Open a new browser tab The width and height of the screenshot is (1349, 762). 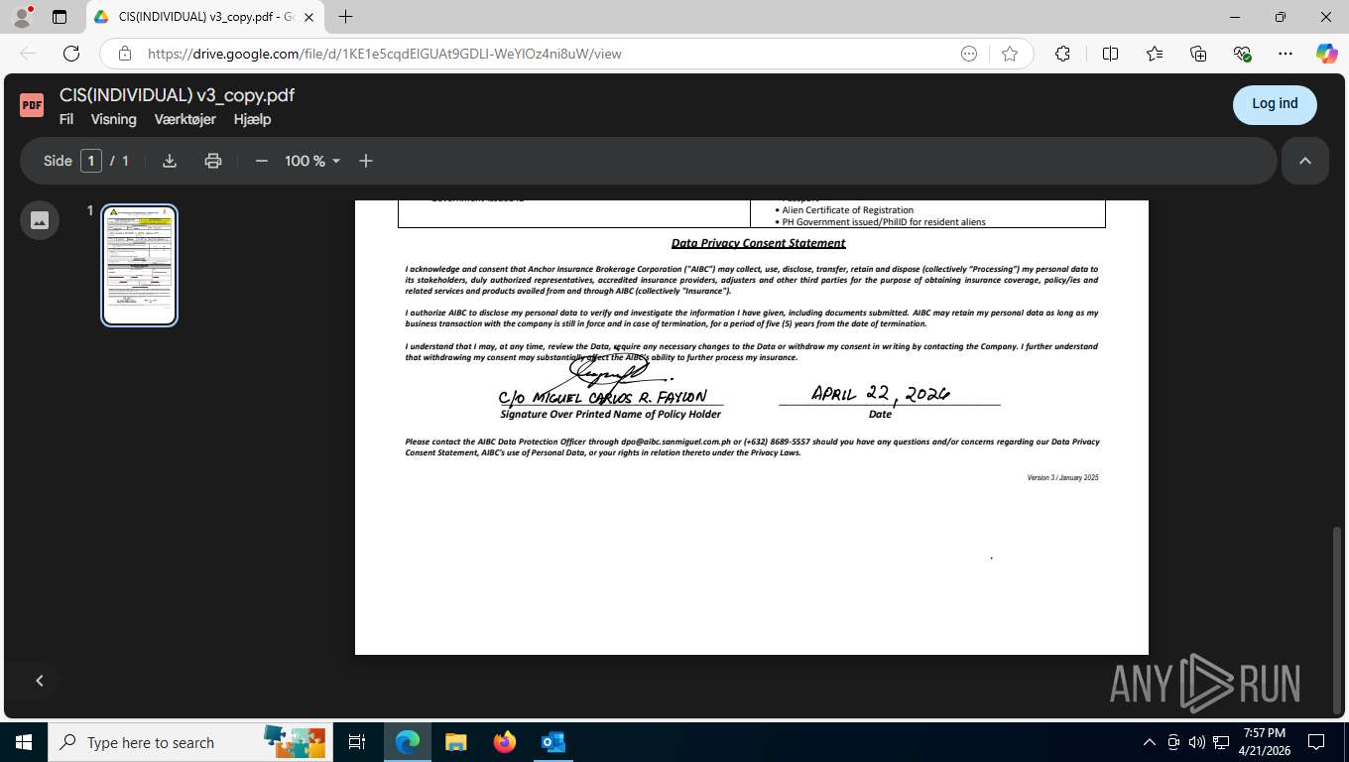tap(345, 17)
